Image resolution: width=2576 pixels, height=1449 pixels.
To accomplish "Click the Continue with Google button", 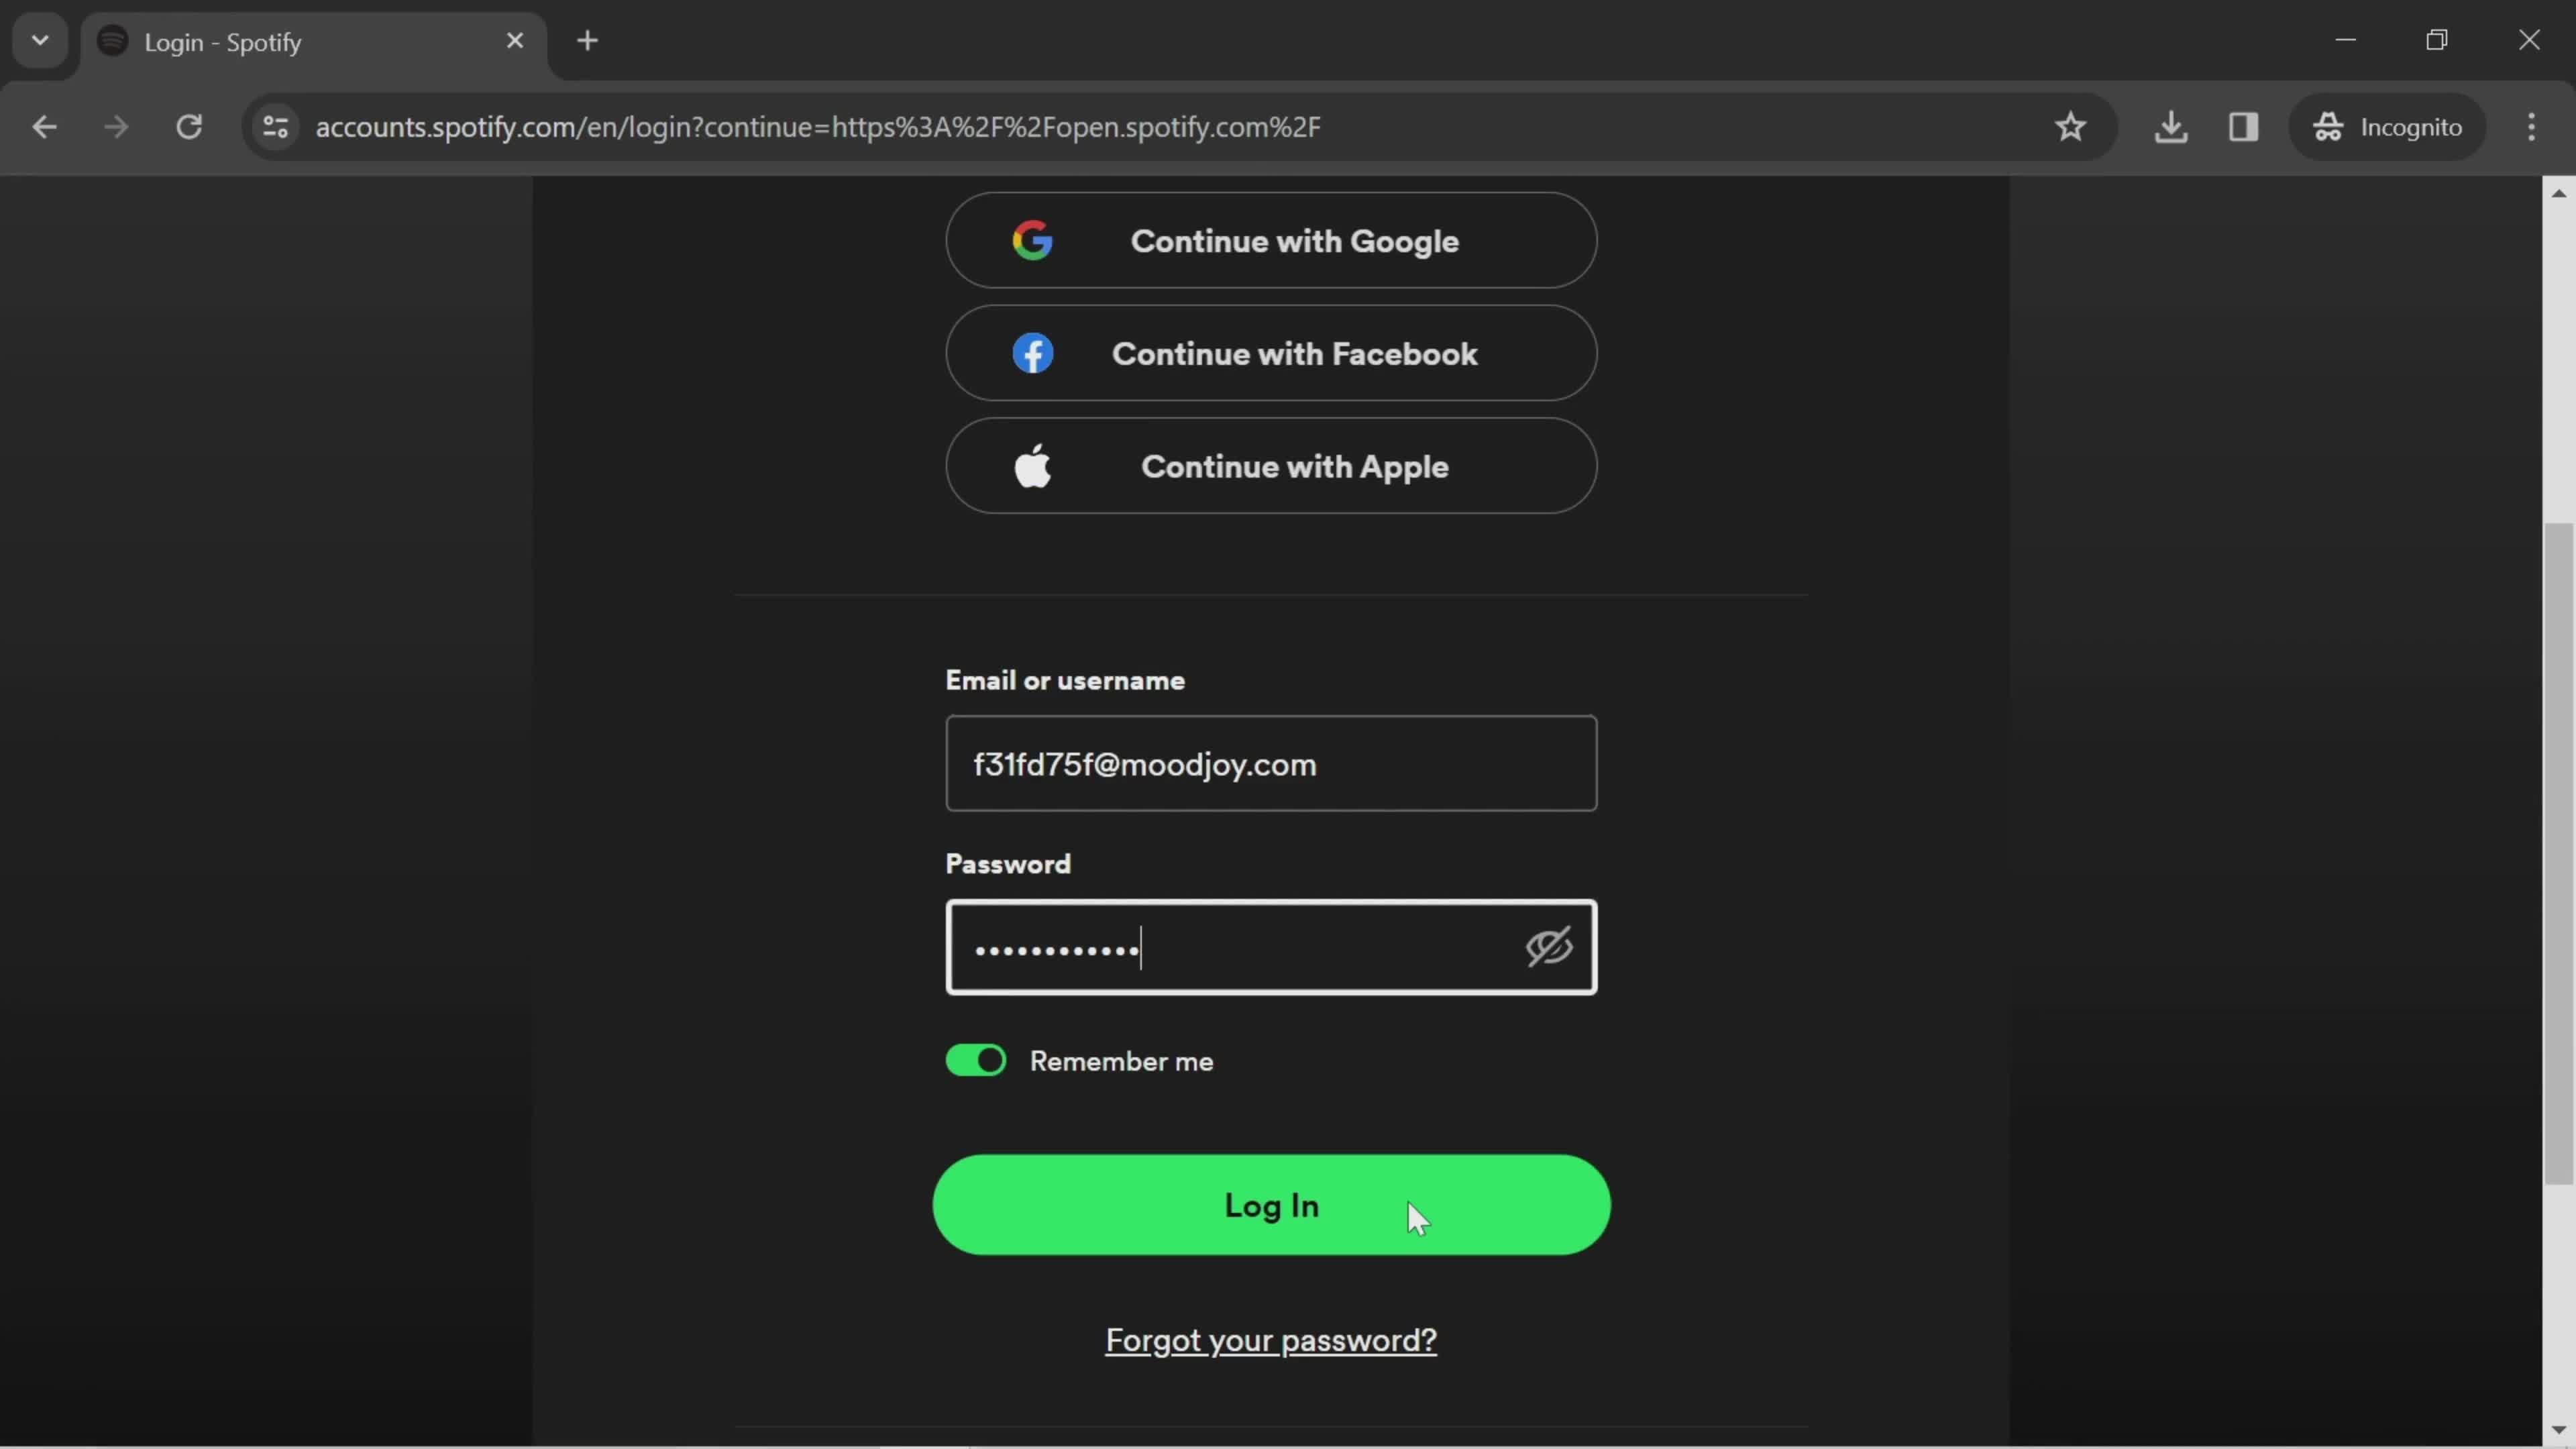I will click(x=1271, y=239).
